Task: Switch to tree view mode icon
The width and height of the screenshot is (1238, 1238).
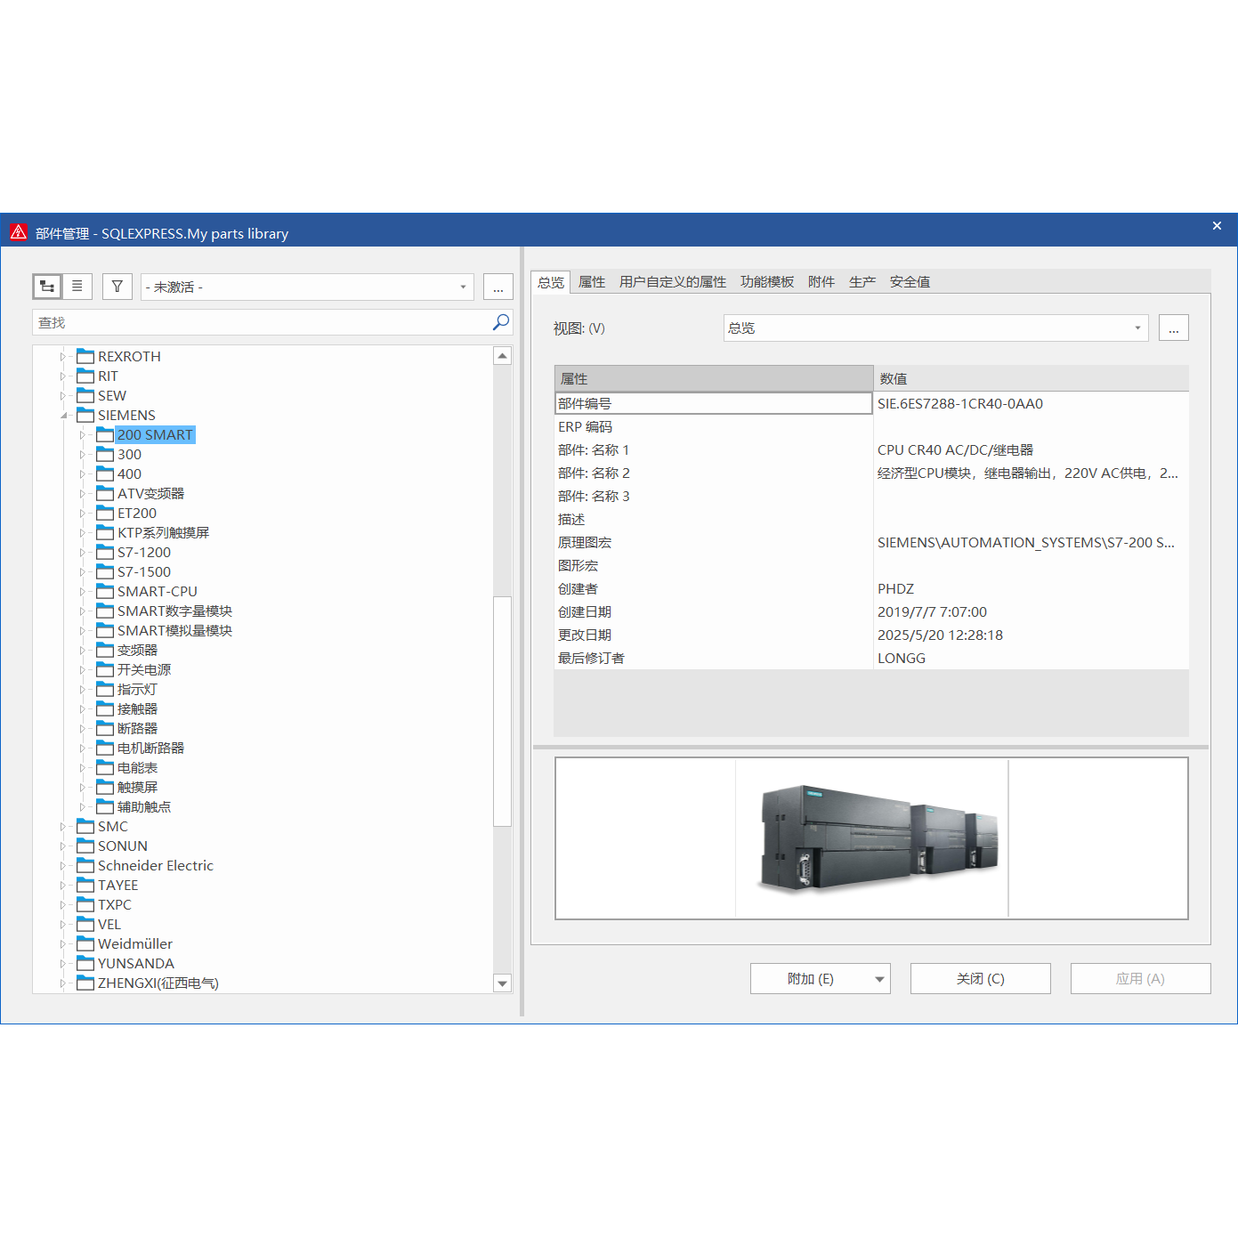Action: click(47, 287)
